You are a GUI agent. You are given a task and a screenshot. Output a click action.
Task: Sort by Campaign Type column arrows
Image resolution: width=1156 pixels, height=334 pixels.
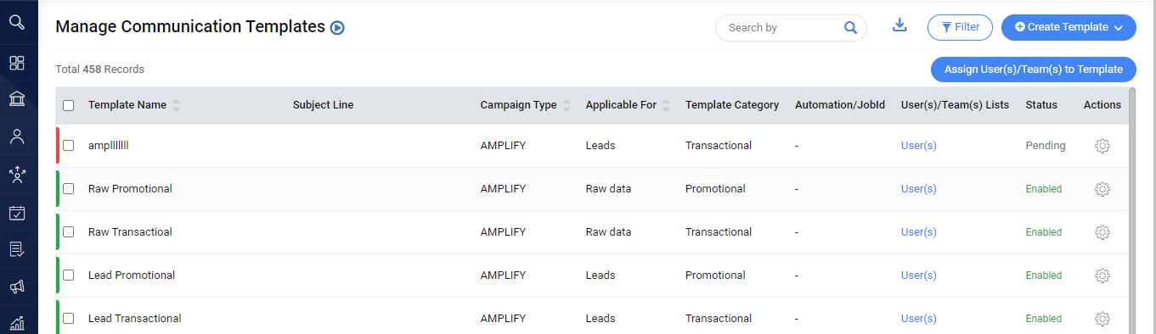[567, 105]
